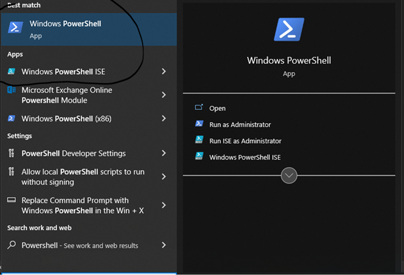The height and width of the screenshot is (275, 404).
Task: Click the Windows PowerShell ISE app icon
Action: [x=11, y=72]
